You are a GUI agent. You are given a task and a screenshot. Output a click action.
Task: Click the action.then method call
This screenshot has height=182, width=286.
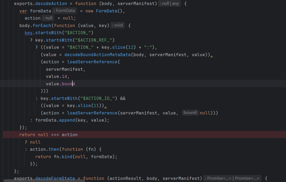pos(54,149)
